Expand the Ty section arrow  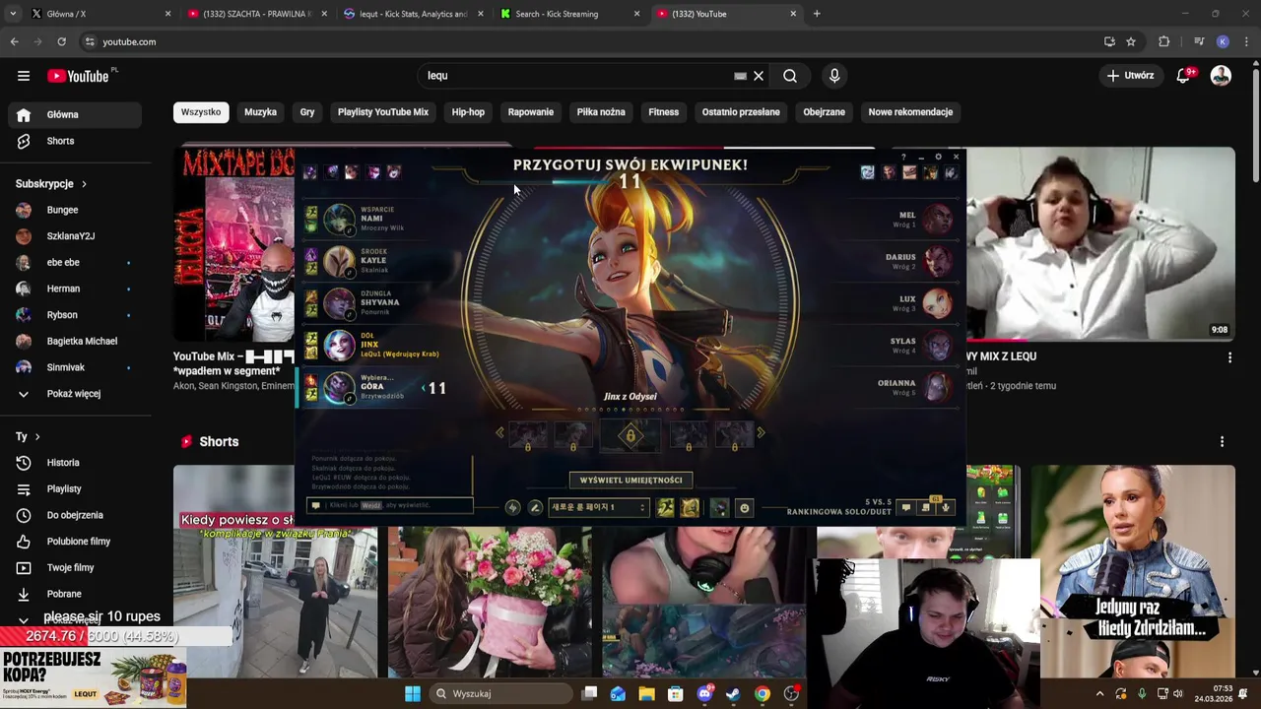click(x=37, y=436)
